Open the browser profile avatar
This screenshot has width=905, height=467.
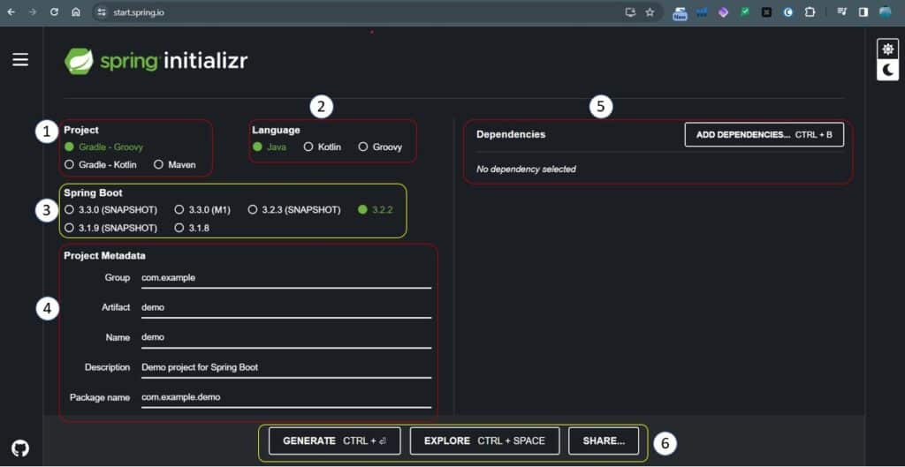886,12
